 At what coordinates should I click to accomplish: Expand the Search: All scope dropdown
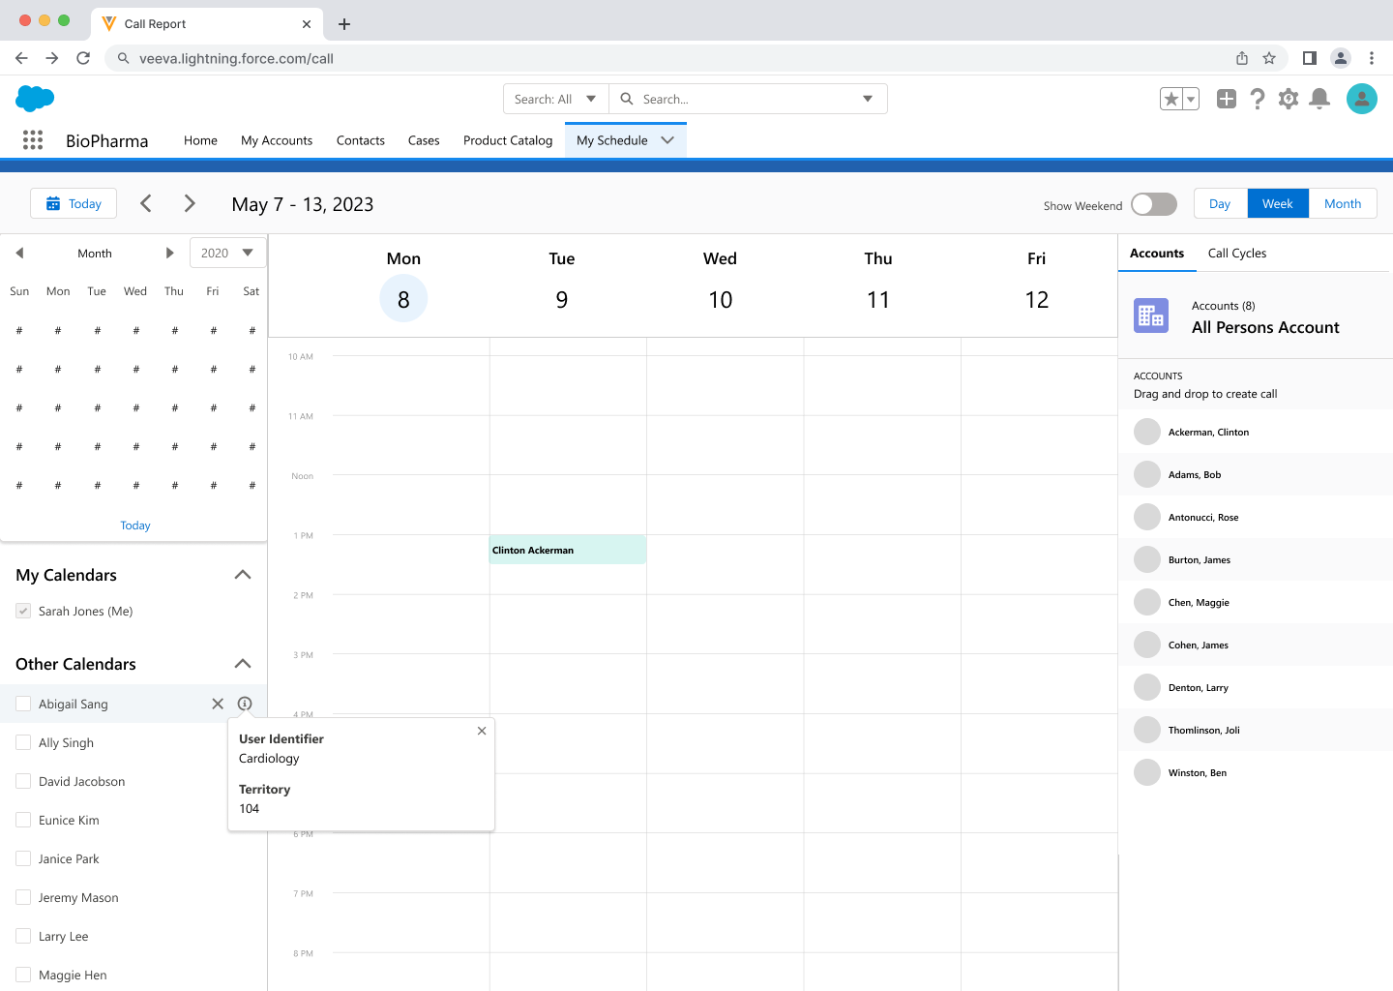(555, 99)
